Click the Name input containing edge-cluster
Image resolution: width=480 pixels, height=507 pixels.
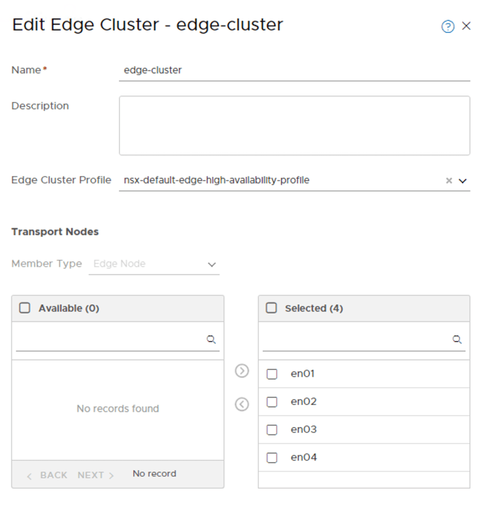[x=248, y=70]
